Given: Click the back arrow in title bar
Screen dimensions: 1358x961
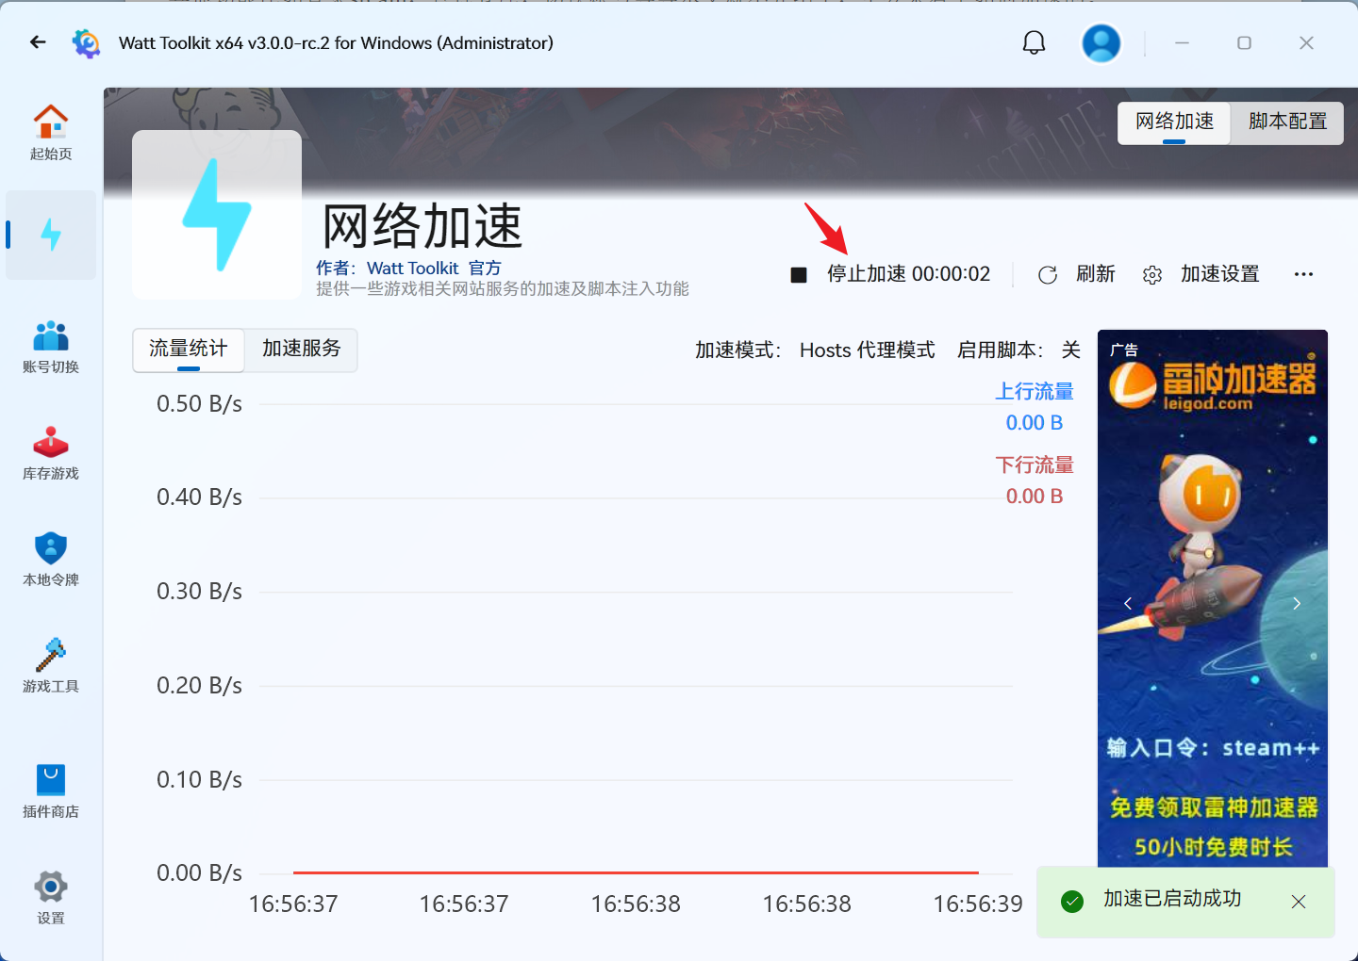Looking at the screenshot, I should [x=38, y=42].
